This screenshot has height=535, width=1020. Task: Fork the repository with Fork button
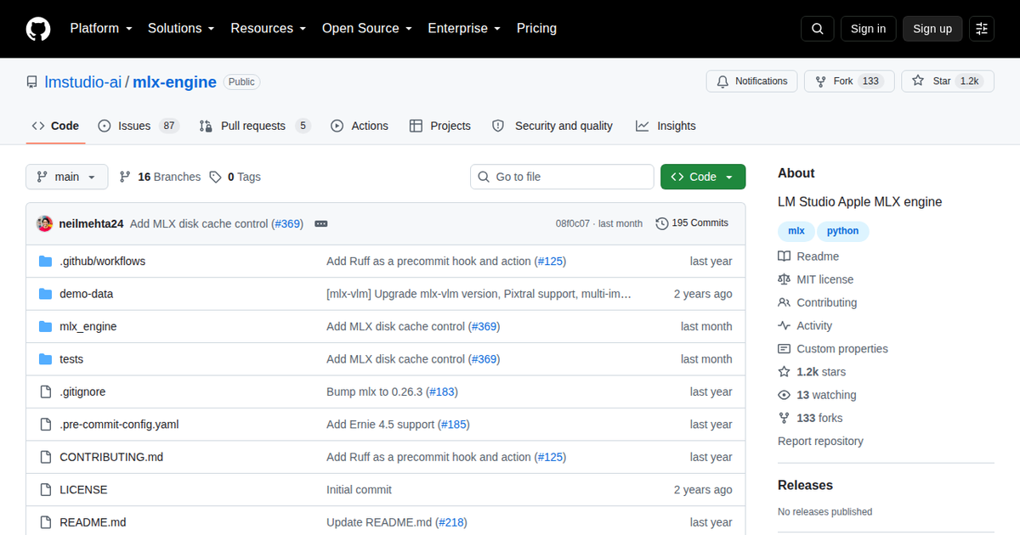pos(849,82)
